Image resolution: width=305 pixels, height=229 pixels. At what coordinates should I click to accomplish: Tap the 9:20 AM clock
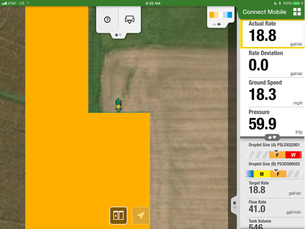(x=153, y=3)
